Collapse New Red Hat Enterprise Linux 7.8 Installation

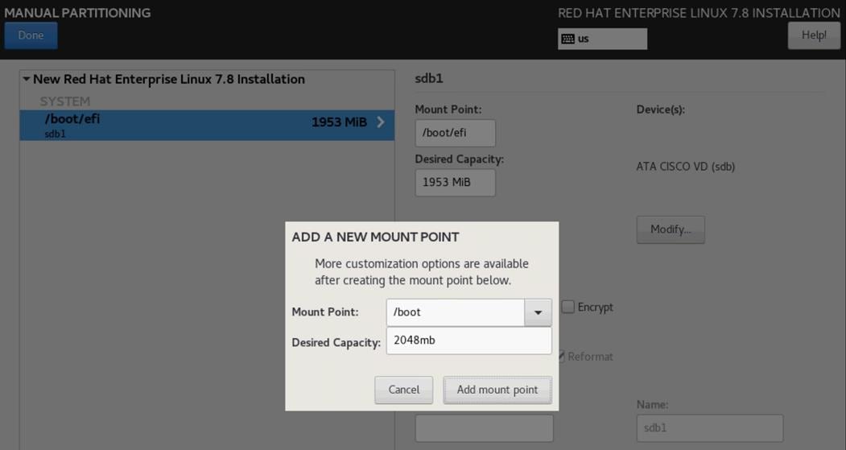click(26, 79)
